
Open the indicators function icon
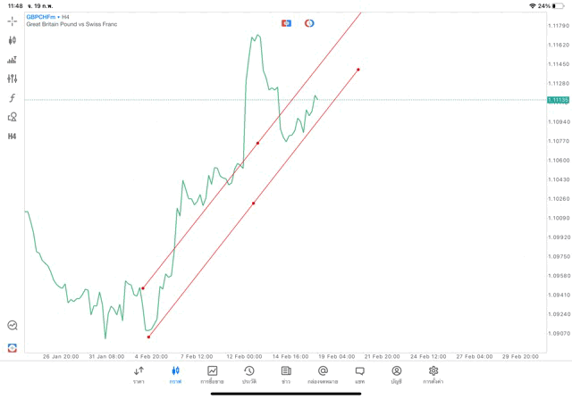click(13, 98)
